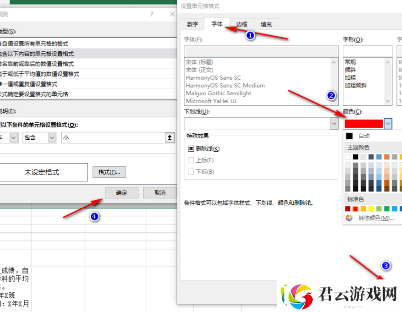Select rule type 一值或重复值设置格式
Viewport: 402px width, 312px height.
pyautogui.click(x=88, y=84)
